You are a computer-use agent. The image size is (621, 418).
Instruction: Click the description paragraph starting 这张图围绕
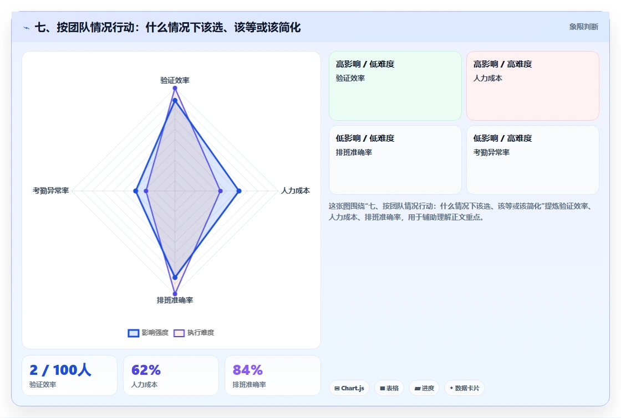click(460, 211)
